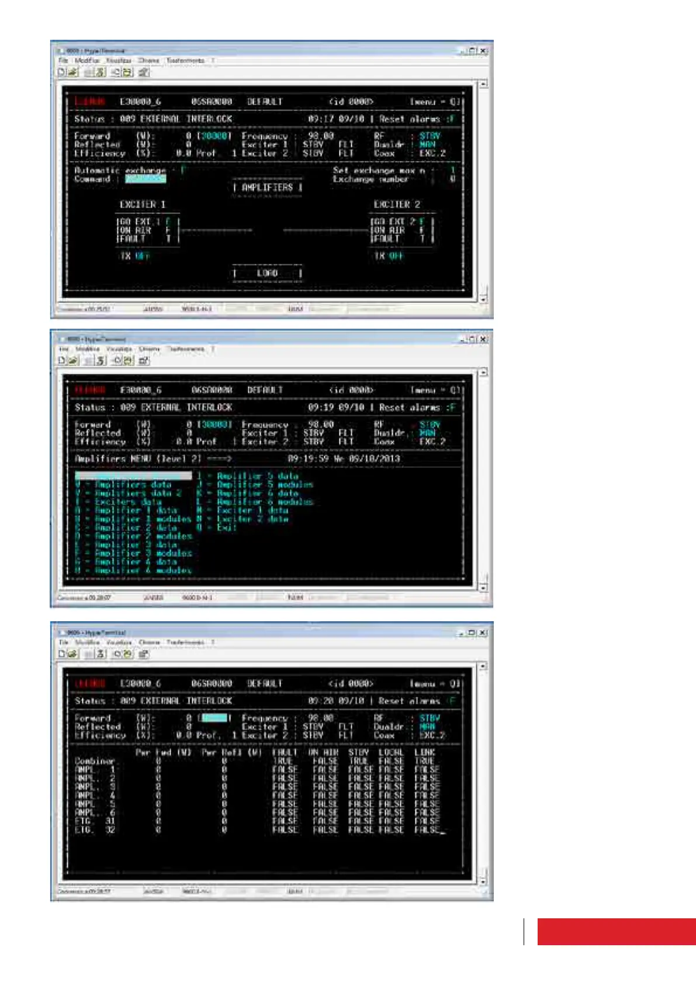This screenshot has height=985, width=696.
Task: Click scrollbar up arrow in the EXCITER diagram window
Action: (x=483, y=84)
